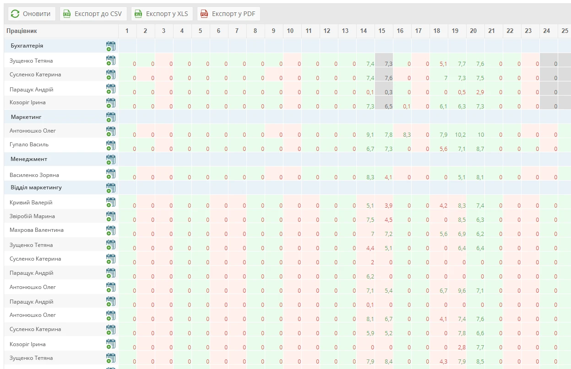This screenshot has height=369, width=571.
Task: Click the Експорт у XLS button
Action: pos(162,14)
